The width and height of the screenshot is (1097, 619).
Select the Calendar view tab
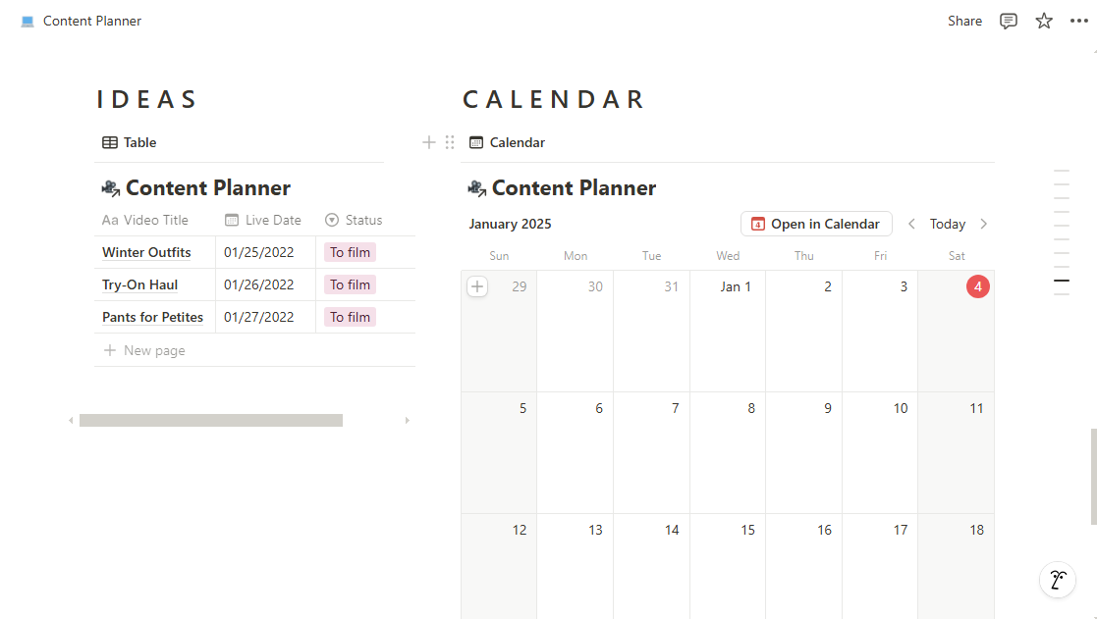pos(507,142)
